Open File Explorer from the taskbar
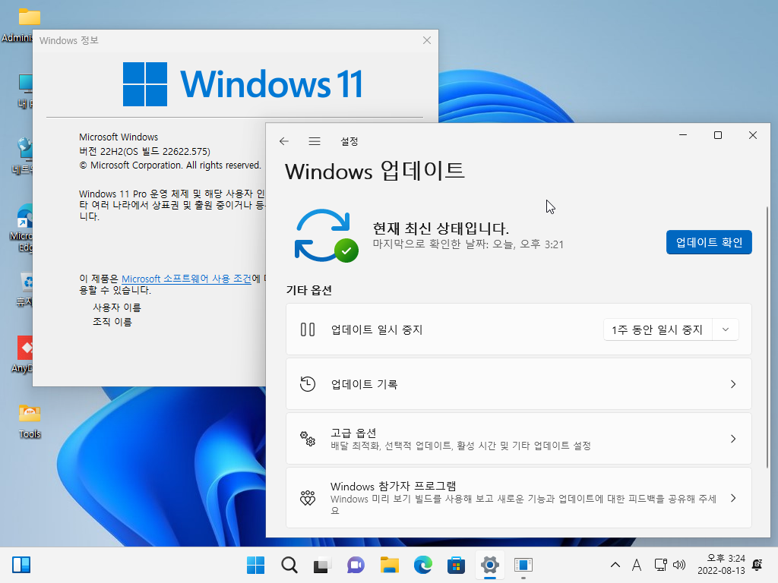Image resolution: width=778 pixels, height=583 pixels. (390, 565)
